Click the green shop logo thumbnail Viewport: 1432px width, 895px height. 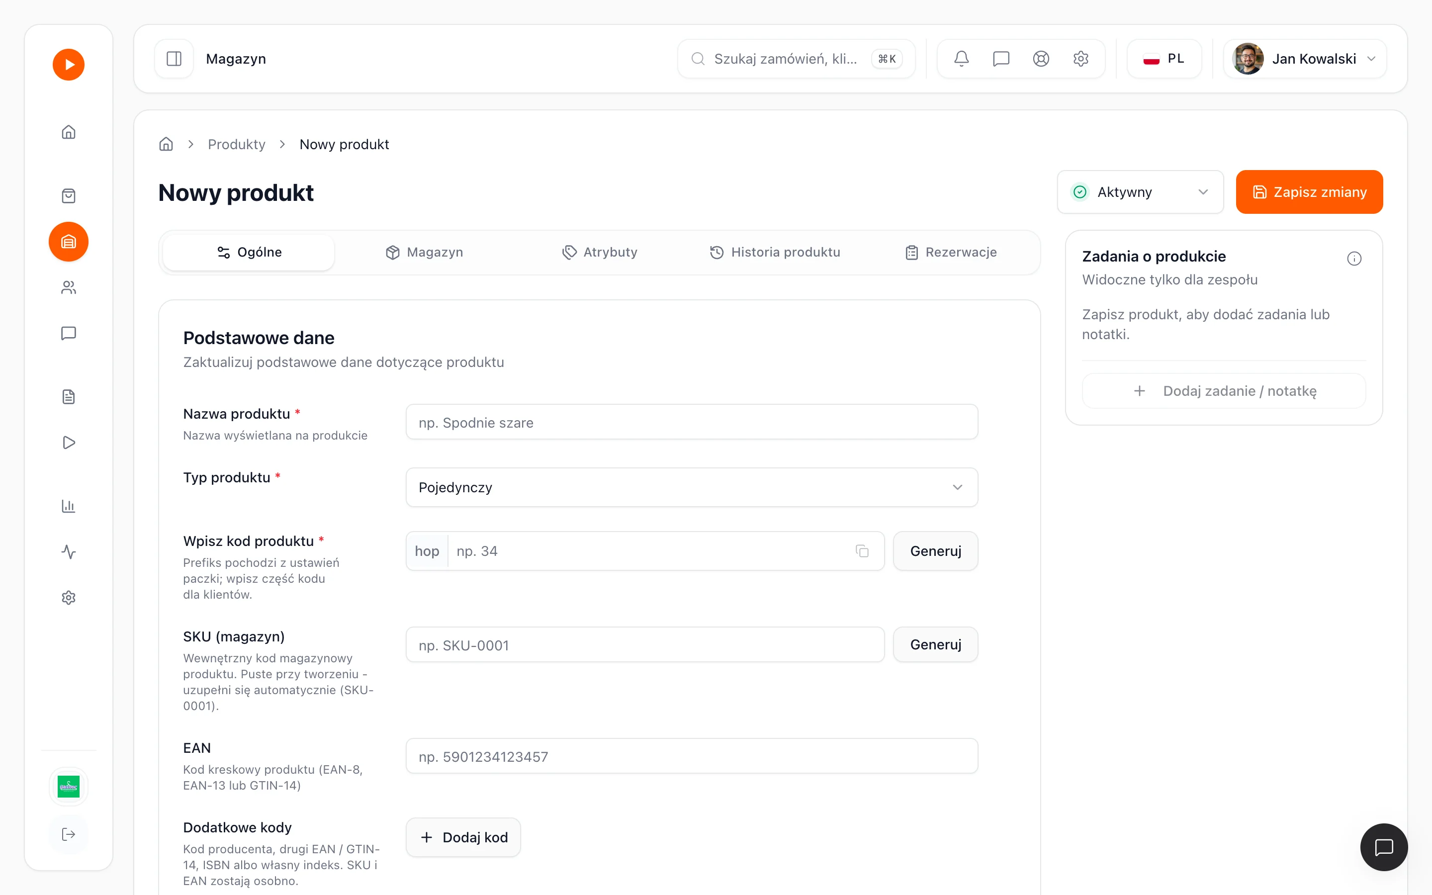click(69, 786)
